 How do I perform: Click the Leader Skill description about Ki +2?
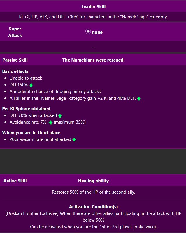click(x=93, y=17)
